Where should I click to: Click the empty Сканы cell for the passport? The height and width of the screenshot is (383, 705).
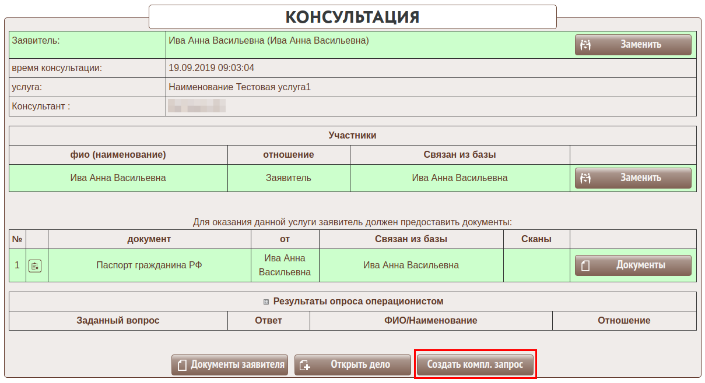[x=536, y=265]
